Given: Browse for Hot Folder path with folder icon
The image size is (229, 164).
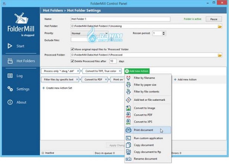Looking at the screenshot, I should 220,26.
